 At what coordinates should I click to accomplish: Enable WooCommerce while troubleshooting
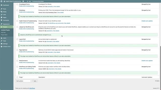pos(26,62)
